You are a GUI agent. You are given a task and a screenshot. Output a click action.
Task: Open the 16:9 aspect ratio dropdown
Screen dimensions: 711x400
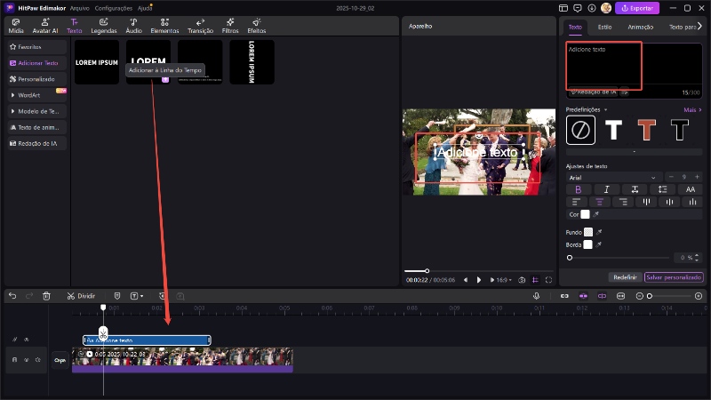(502, 279)
